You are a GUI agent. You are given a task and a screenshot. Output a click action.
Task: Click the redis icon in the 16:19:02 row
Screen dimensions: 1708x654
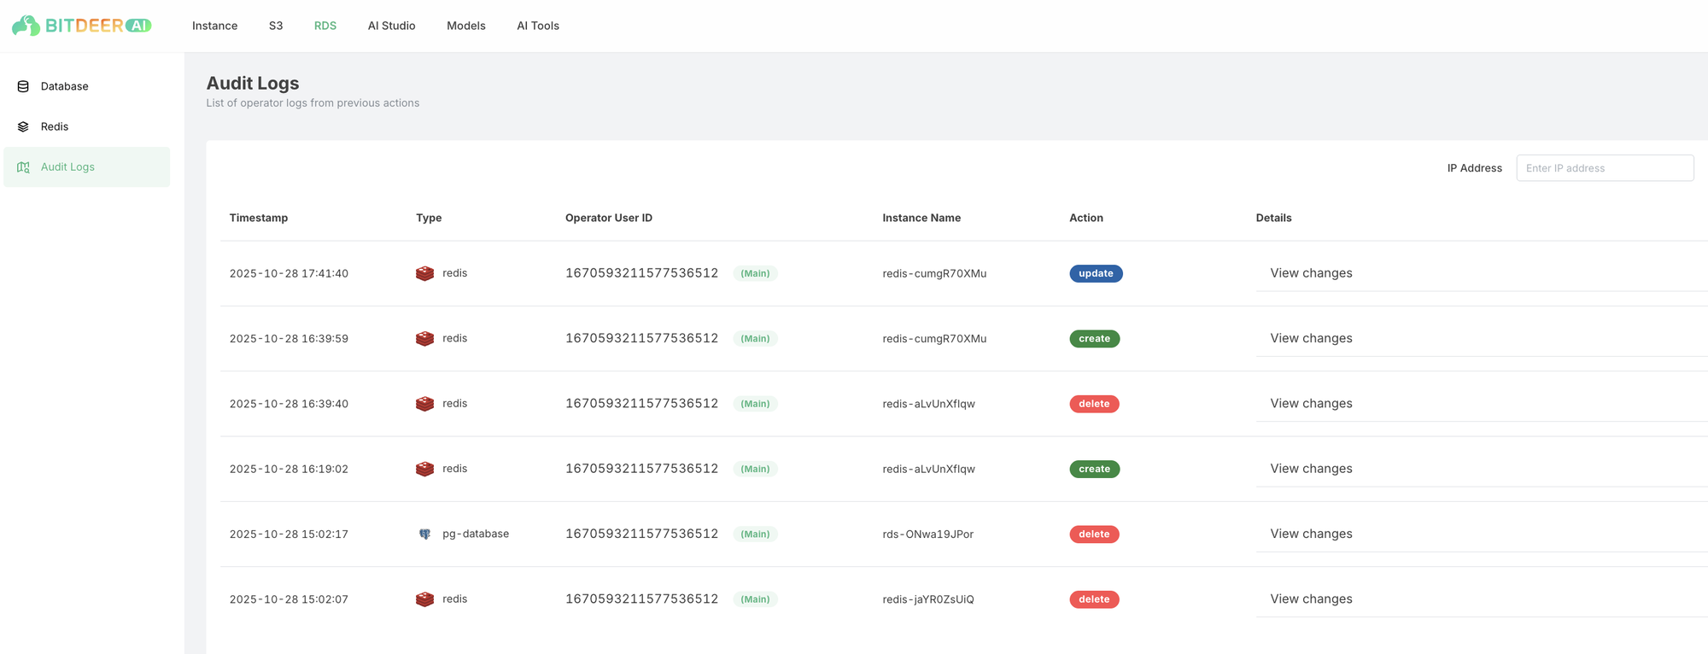[424, 469]
